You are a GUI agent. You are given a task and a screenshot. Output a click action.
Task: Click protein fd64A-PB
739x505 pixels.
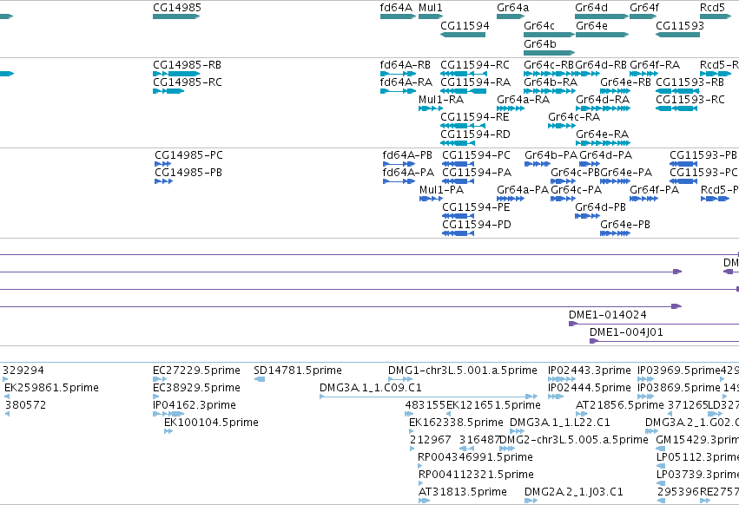399,164
